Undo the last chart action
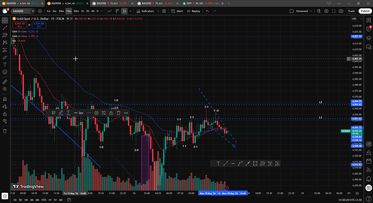Viewport: 373px width, 203px height. click(x=208, y=11)
